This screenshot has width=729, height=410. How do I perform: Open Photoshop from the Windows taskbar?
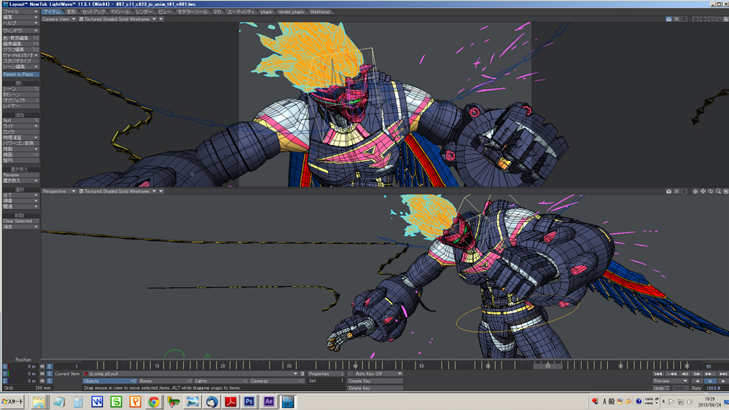pyautogui.click(x=249, y=401)
